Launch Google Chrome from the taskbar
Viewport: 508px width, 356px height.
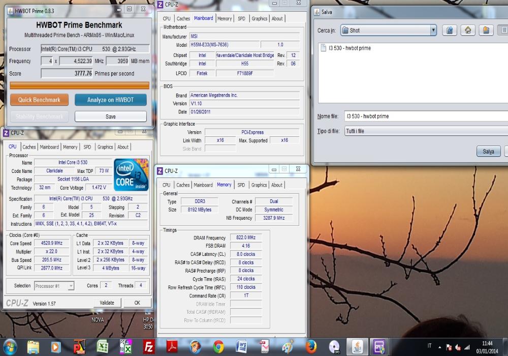[218, 347]
